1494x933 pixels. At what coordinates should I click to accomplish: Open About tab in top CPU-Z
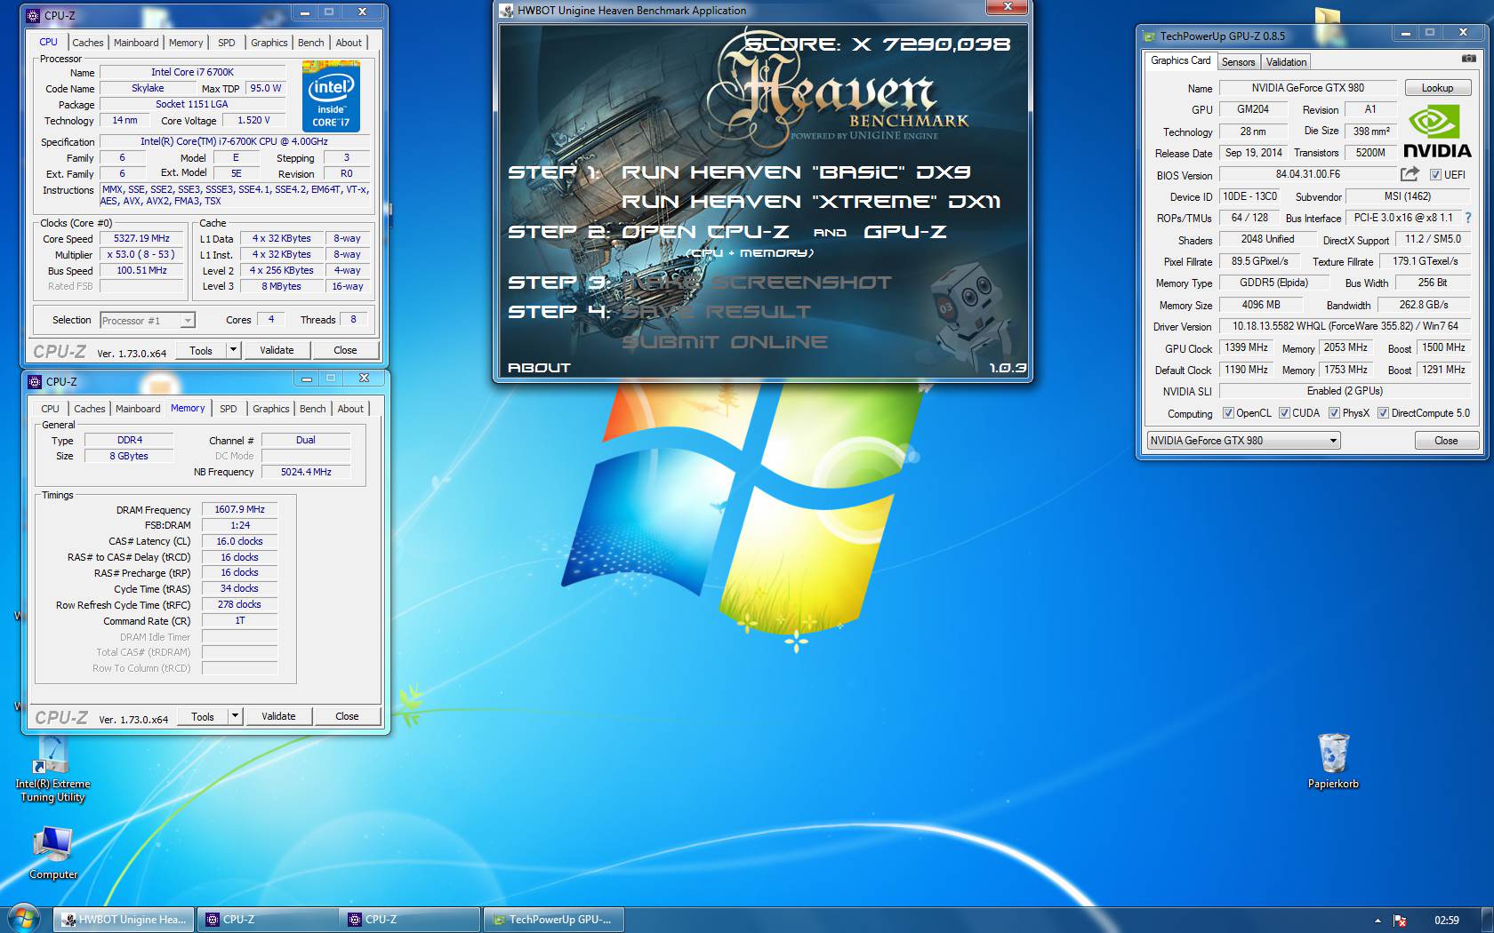coord(349,43)
